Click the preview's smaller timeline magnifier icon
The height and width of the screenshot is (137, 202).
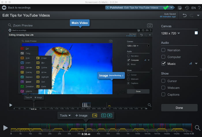coord(149,105)
